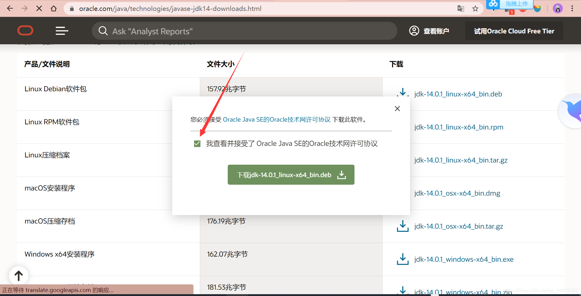
Task: Click the 产品/文件说明 column header
Action: pos(47,64)
